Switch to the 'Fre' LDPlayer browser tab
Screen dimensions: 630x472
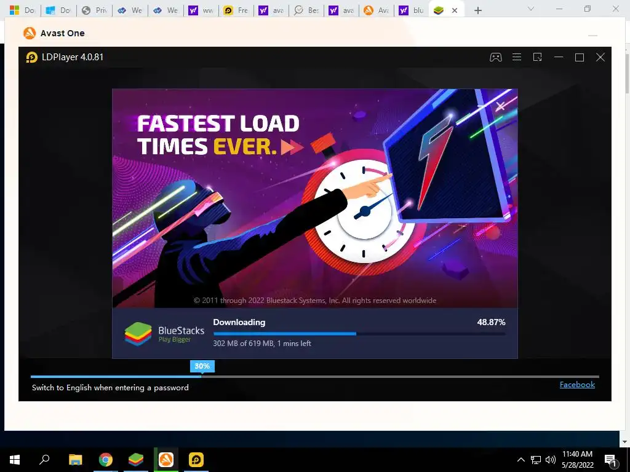click(x=236, y=10)
